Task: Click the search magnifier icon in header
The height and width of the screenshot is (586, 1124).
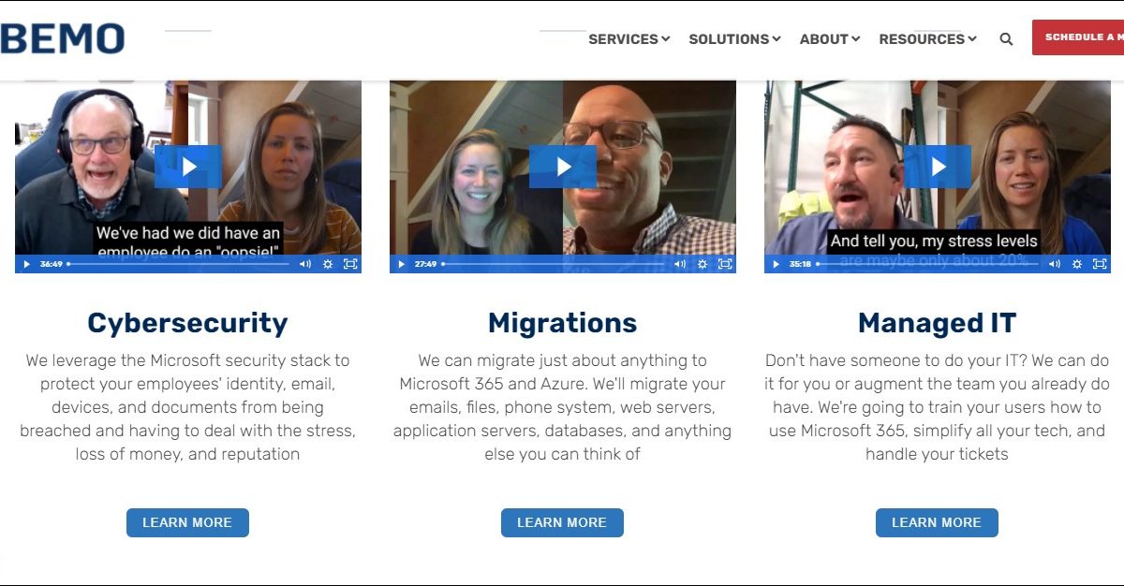Action: click(1006, 39)
